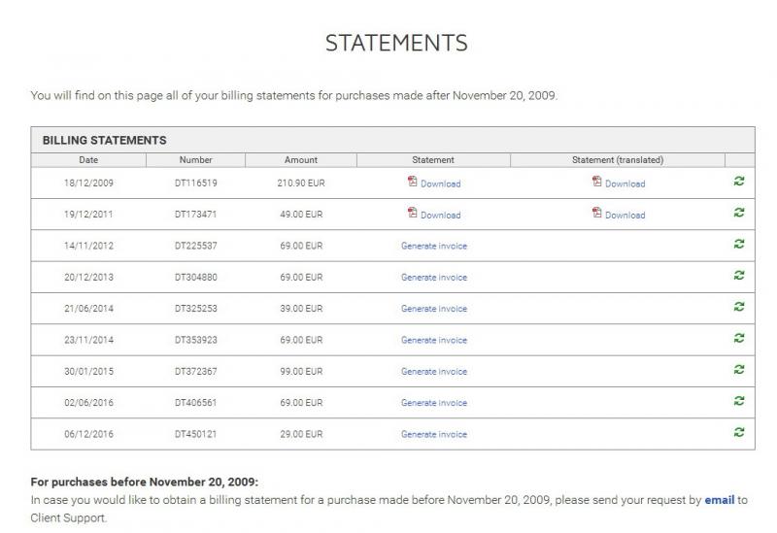This screenshot has height=533, width=777.
Task: Click the refresh icon for statement DT353923
Action: [739, 338]
